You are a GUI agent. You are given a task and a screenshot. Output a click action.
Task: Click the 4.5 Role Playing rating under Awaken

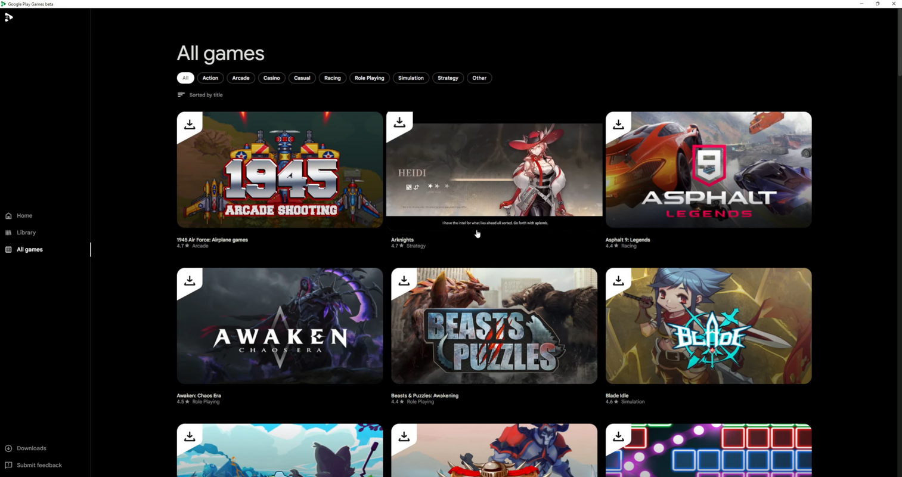(198, 402)
